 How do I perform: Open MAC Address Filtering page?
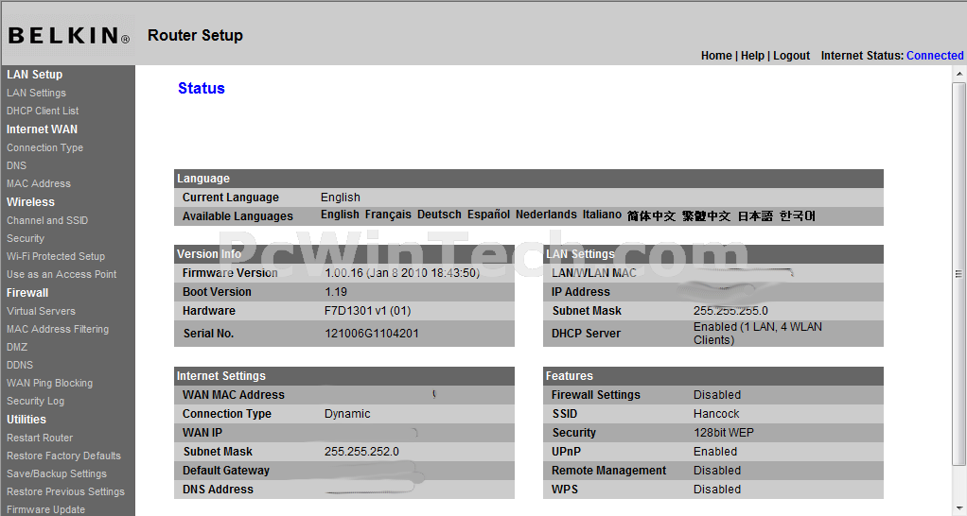58,329
